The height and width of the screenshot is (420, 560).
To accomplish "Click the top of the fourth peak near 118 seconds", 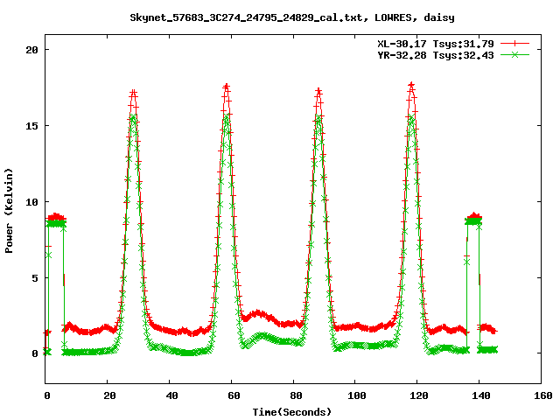I will click(x=411, y=86).
